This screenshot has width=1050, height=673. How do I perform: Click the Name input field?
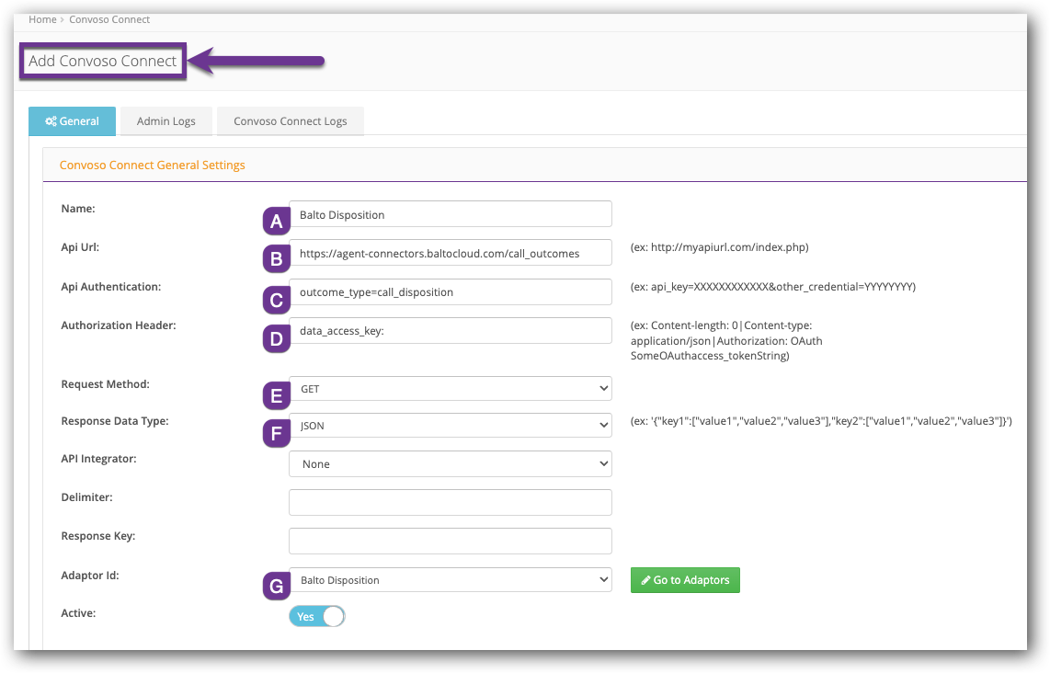tap(450, 214)
